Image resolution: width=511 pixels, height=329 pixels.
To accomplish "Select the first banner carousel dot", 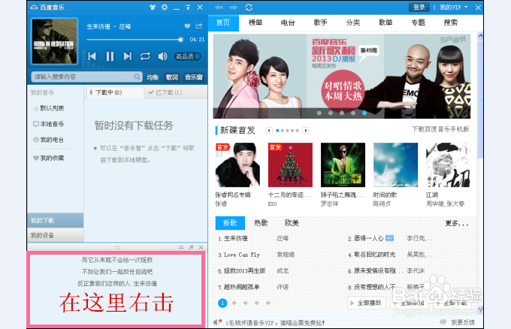I will [319, 113].
